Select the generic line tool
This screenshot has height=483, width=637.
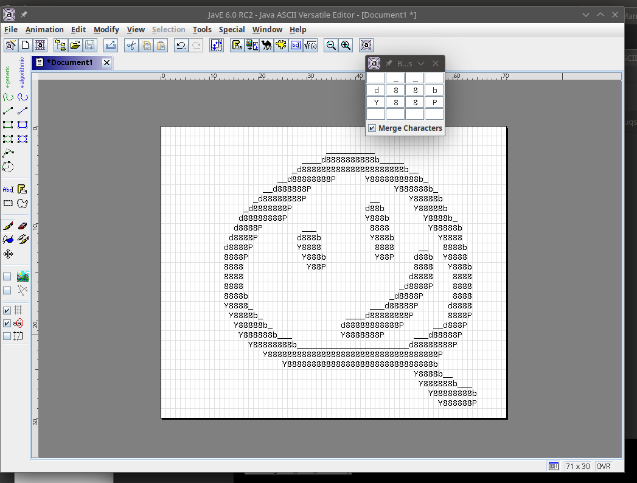click(8, 111)
